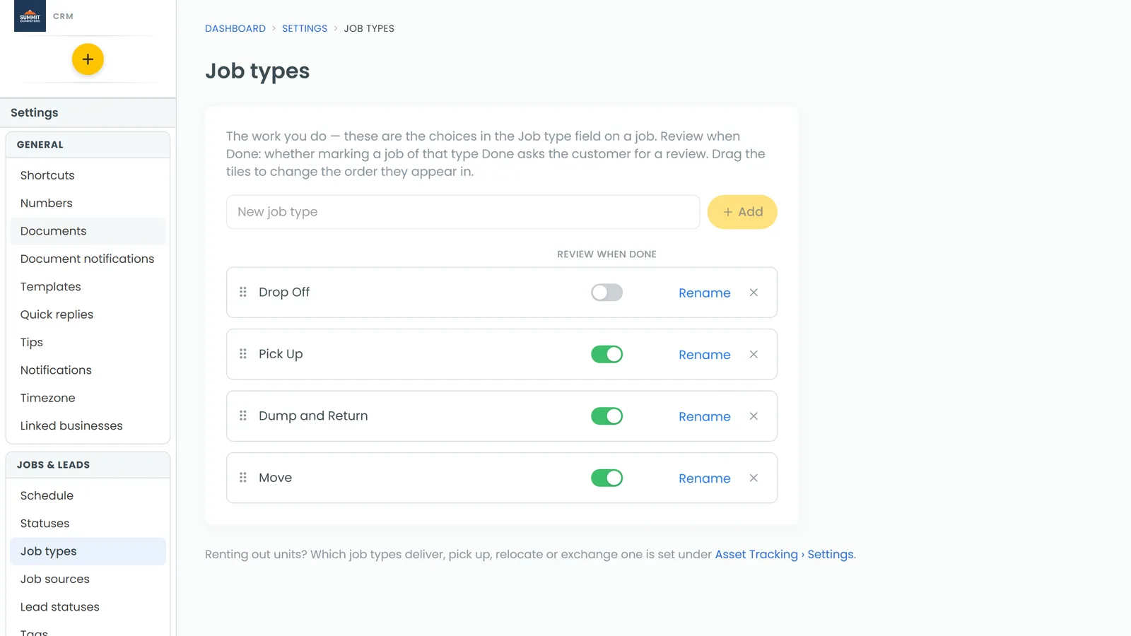Delete the Pick Up job type
The image size is (1131, 636).
click(754, 354)
